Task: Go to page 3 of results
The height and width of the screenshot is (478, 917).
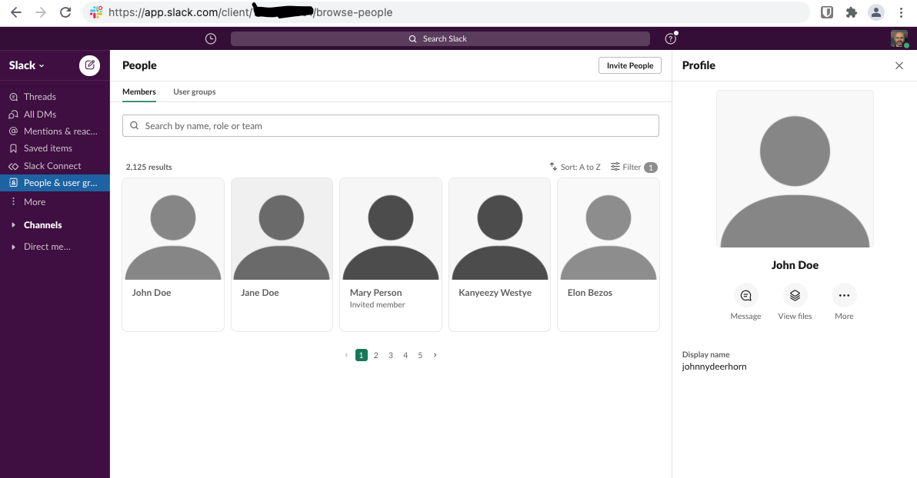Action: pyautogui.click(x=391, y=355)
